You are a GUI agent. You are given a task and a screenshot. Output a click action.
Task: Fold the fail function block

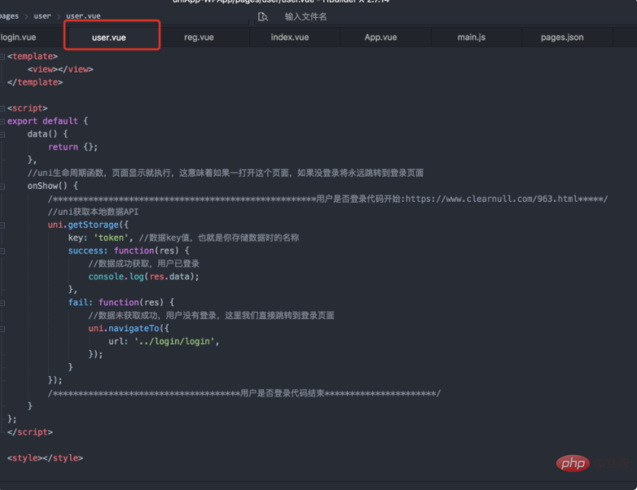pyautogui.click(x=2, y=303)
